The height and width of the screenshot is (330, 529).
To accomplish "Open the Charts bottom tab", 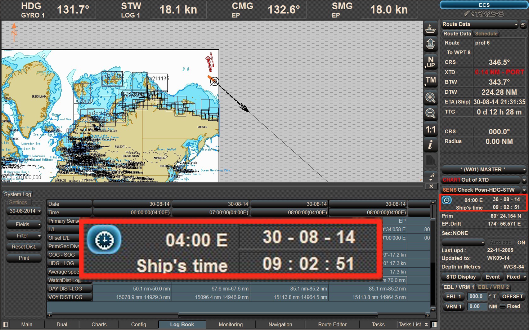I will (99, 324).
